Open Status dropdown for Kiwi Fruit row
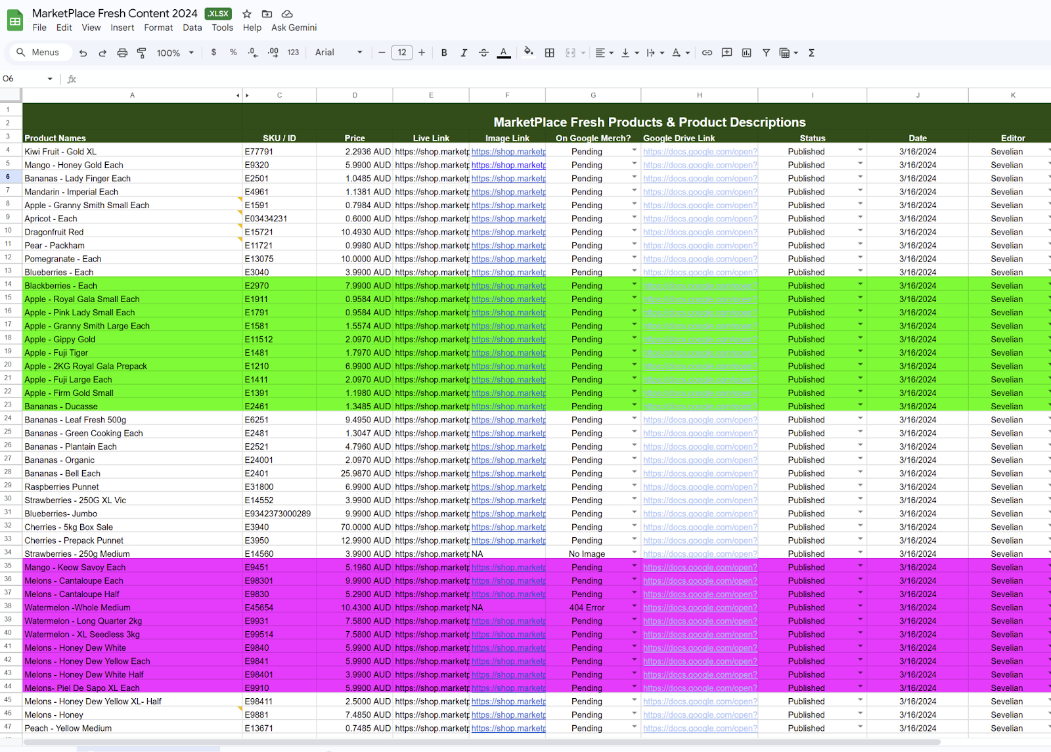The width and height of the screenshot is (1051, 752). pyautogui.click(x=860, y=150)
